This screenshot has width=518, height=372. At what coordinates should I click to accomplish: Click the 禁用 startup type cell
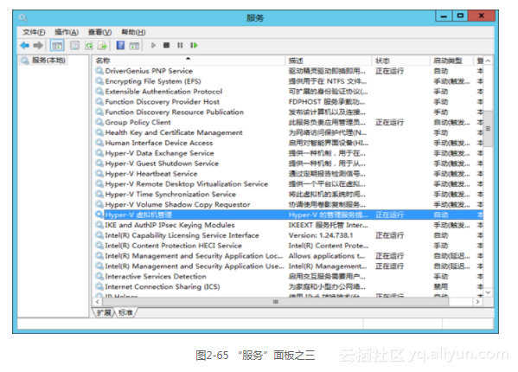pos(441,286)
